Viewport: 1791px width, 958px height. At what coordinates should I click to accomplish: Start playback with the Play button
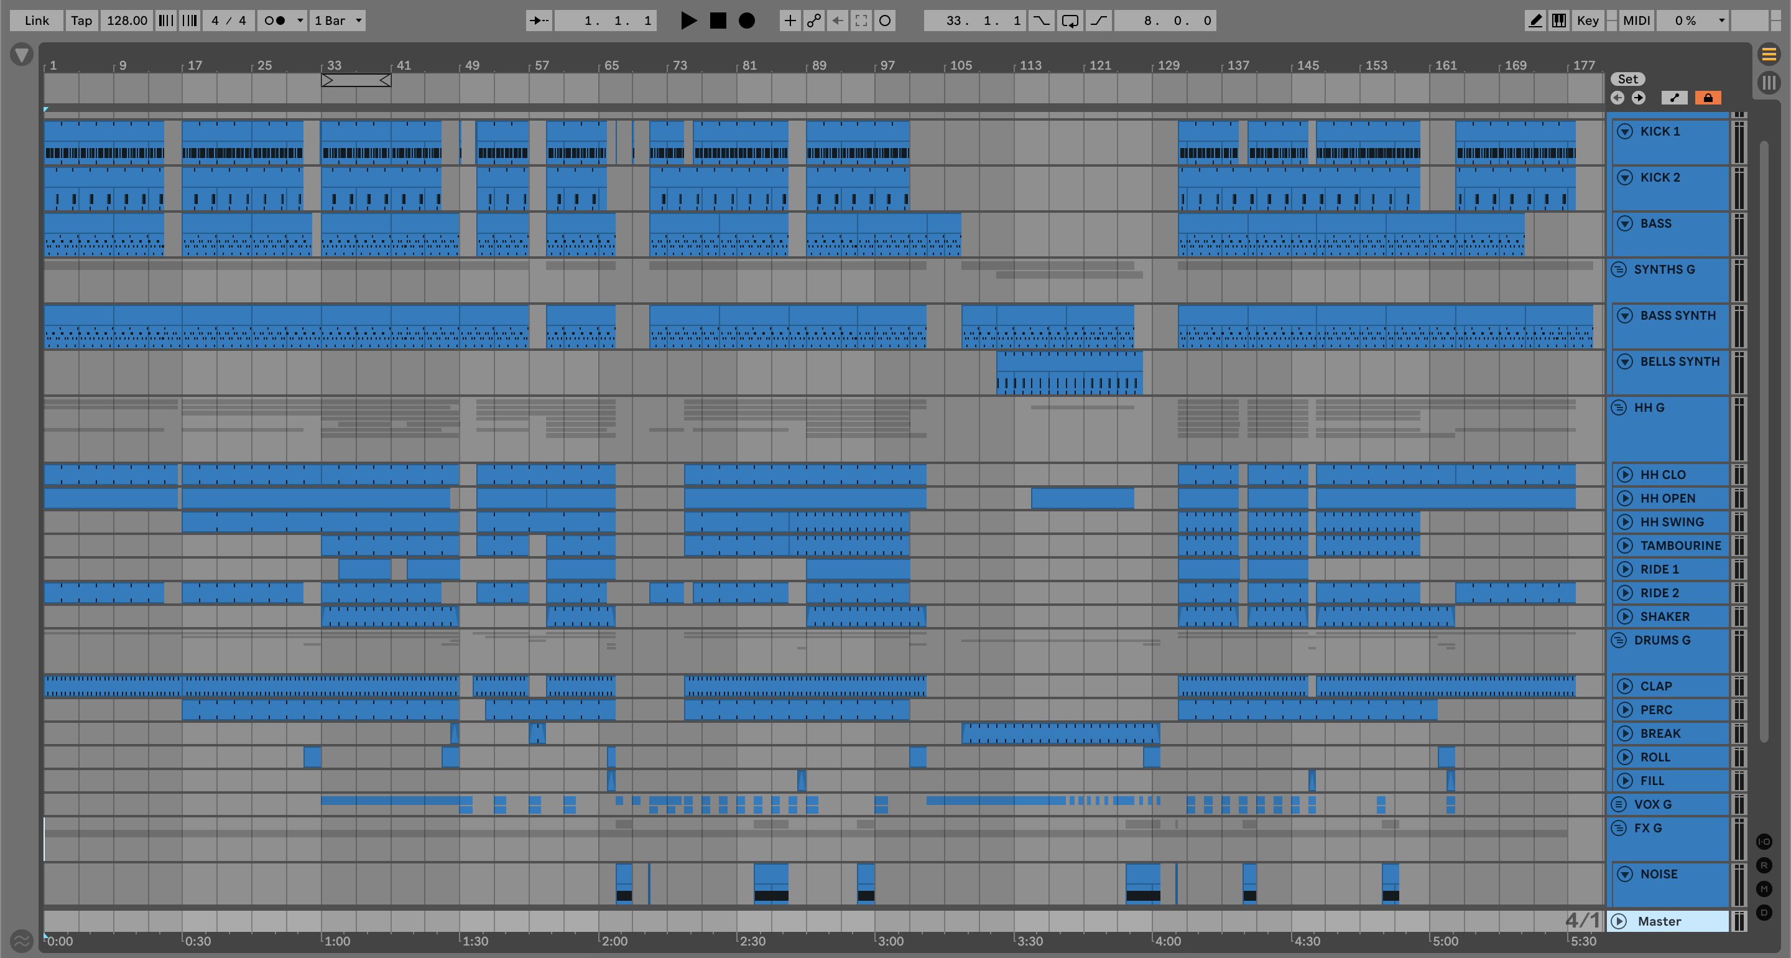(x=688, y=20)
